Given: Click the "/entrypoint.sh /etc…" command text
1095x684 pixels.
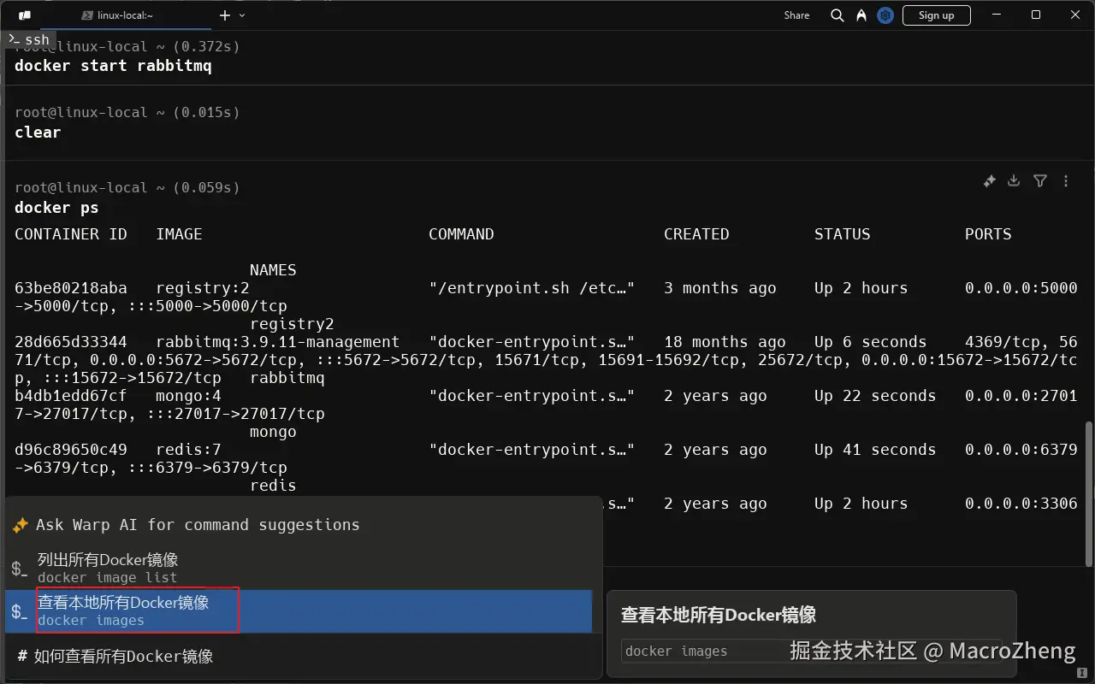Looking at the screenshot, I should (x=532, y=288).
